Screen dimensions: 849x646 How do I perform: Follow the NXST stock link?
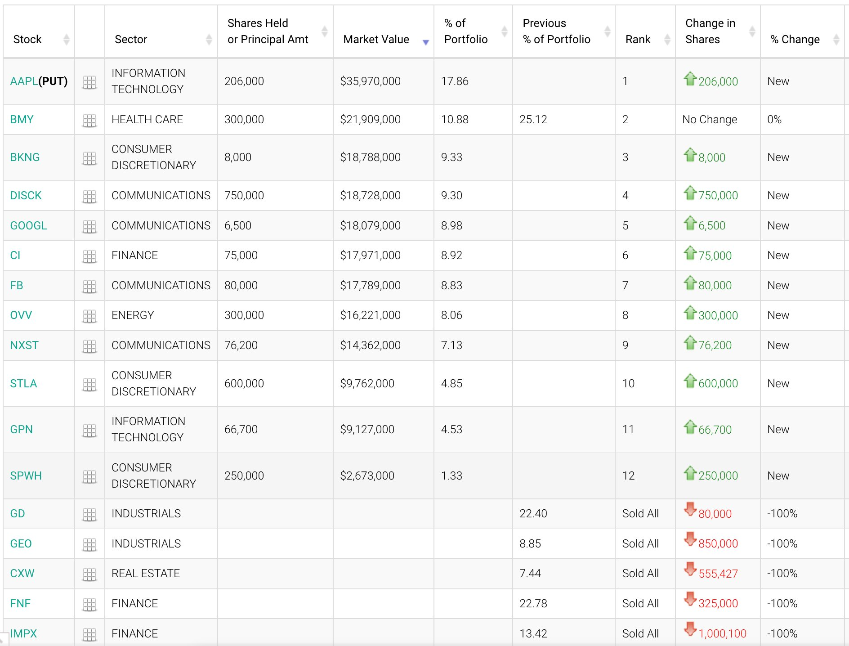point(24,345)
